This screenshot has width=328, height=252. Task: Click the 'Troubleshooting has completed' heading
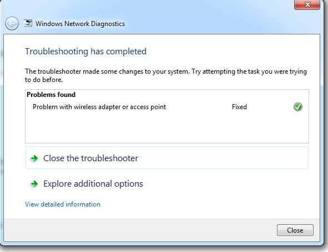click(x=86, y=52)
